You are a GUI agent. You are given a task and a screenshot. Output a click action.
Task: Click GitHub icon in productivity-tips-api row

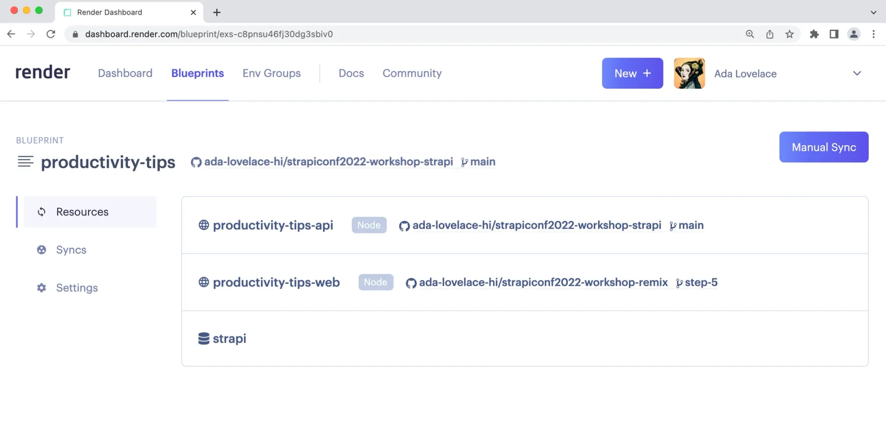(404, 226)
